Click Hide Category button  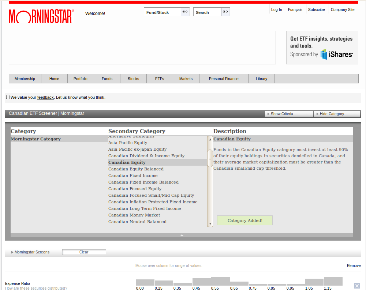[337, 114]
